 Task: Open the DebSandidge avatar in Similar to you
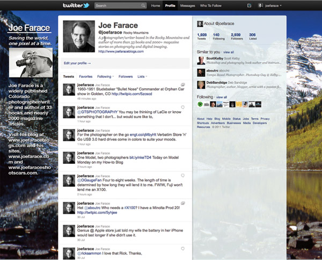coord(201,85)
